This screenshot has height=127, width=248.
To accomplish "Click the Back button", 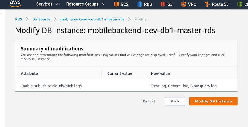I will pyautogui.click(x=175, y=101).
